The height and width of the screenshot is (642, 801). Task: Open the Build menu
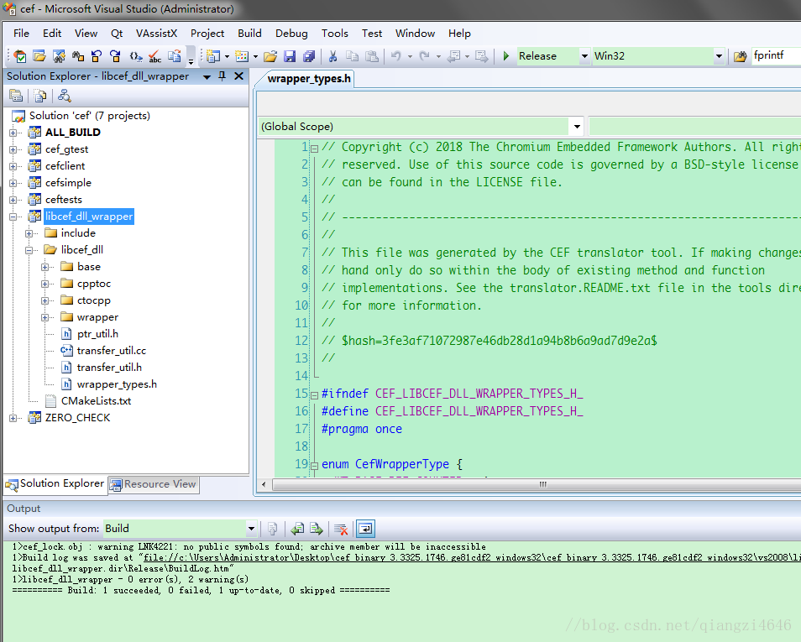(x=249, y=34)
